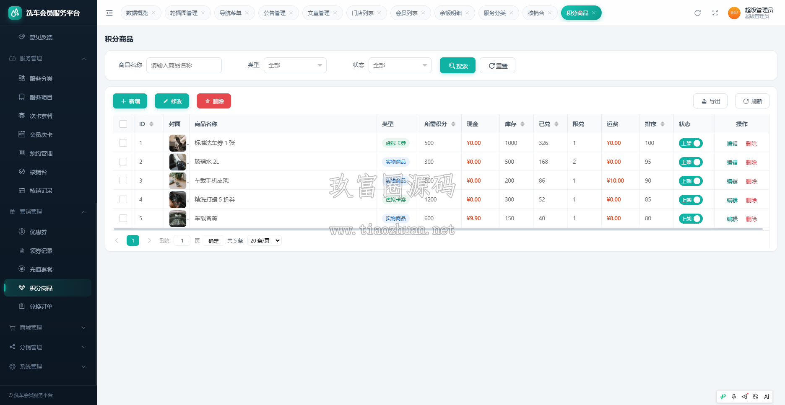Click the 搜索 button
Screen dimensions: 785x405
[457, 65]
